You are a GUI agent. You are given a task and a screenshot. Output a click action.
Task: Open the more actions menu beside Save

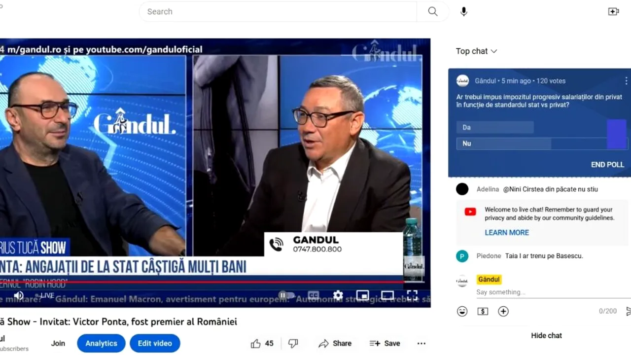click(x=421, y=343)
